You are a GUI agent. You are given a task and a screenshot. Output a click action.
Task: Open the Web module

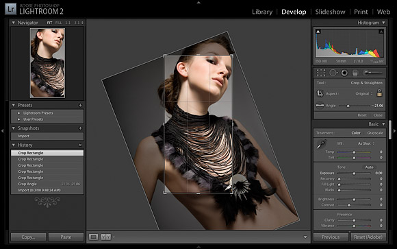pos(383,12)
